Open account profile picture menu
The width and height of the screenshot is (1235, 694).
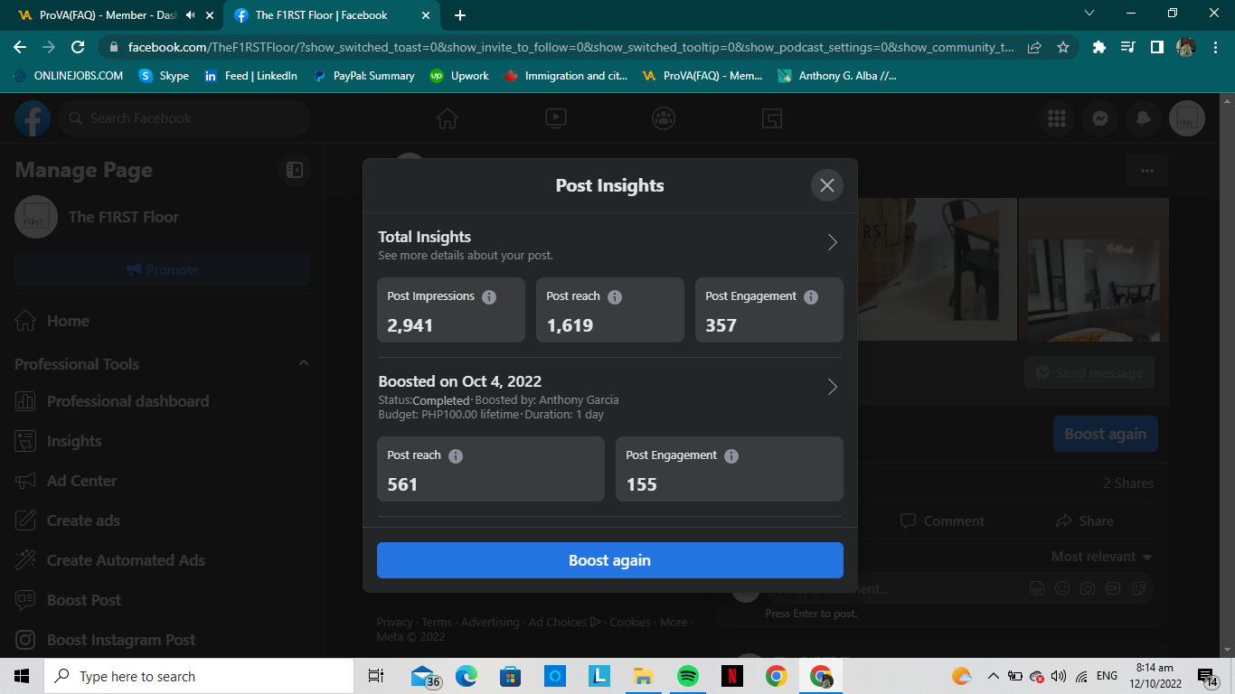click(x=1187, y=118)
